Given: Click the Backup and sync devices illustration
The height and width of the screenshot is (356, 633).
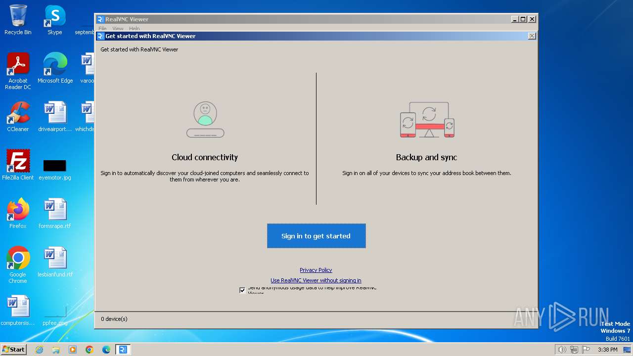Looking at the screenshot, I should 427,120.
